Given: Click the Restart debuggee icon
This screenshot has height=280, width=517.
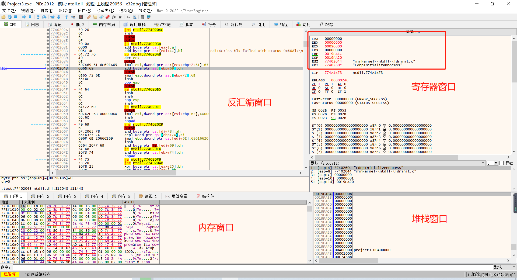Looking at the screenshot, I should [10, 17].
